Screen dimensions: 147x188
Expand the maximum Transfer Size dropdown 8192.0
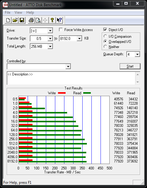[79, 39]
